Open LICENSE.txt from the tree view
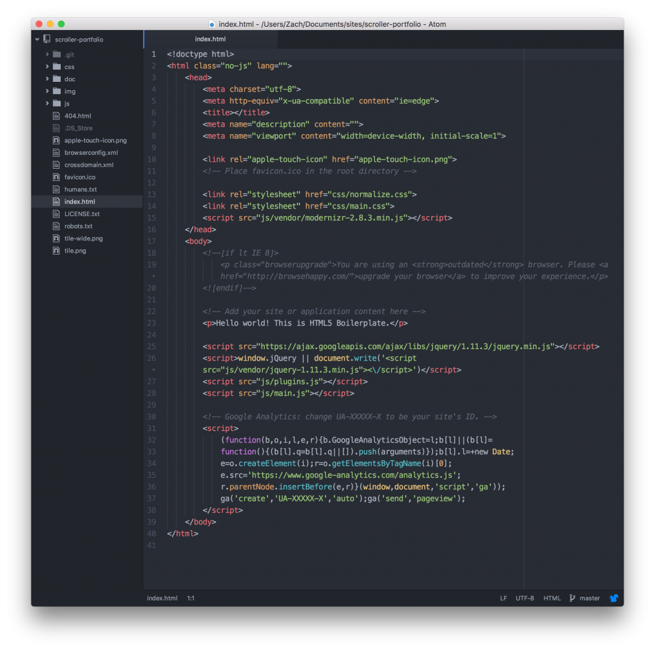The width and height of the screenshot is (655, 651). [x=82, y=214]
